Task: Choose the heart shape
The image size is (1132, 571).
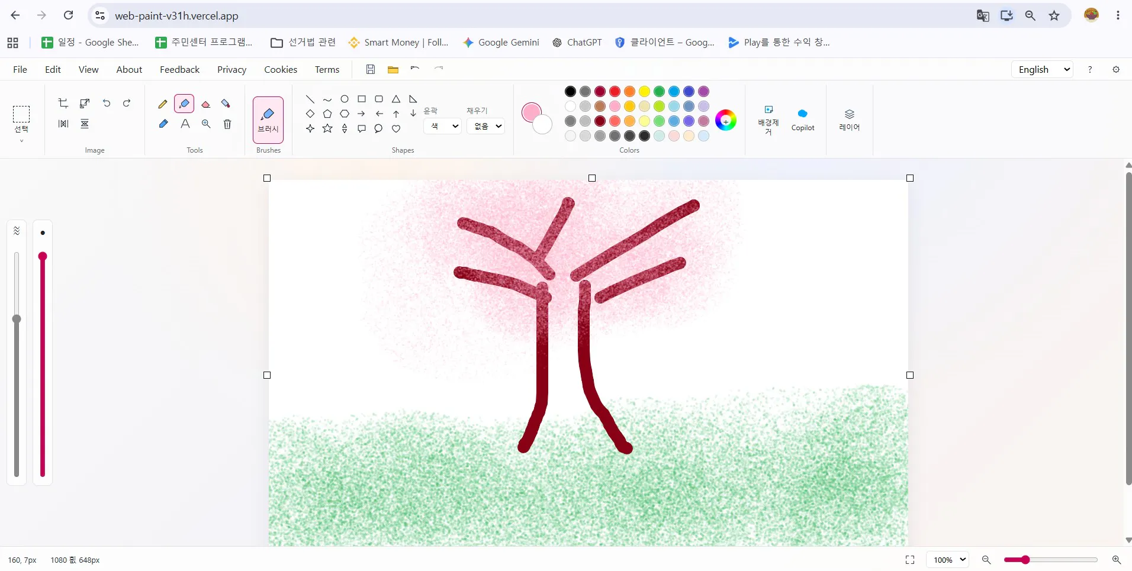Action: (396, 128)
